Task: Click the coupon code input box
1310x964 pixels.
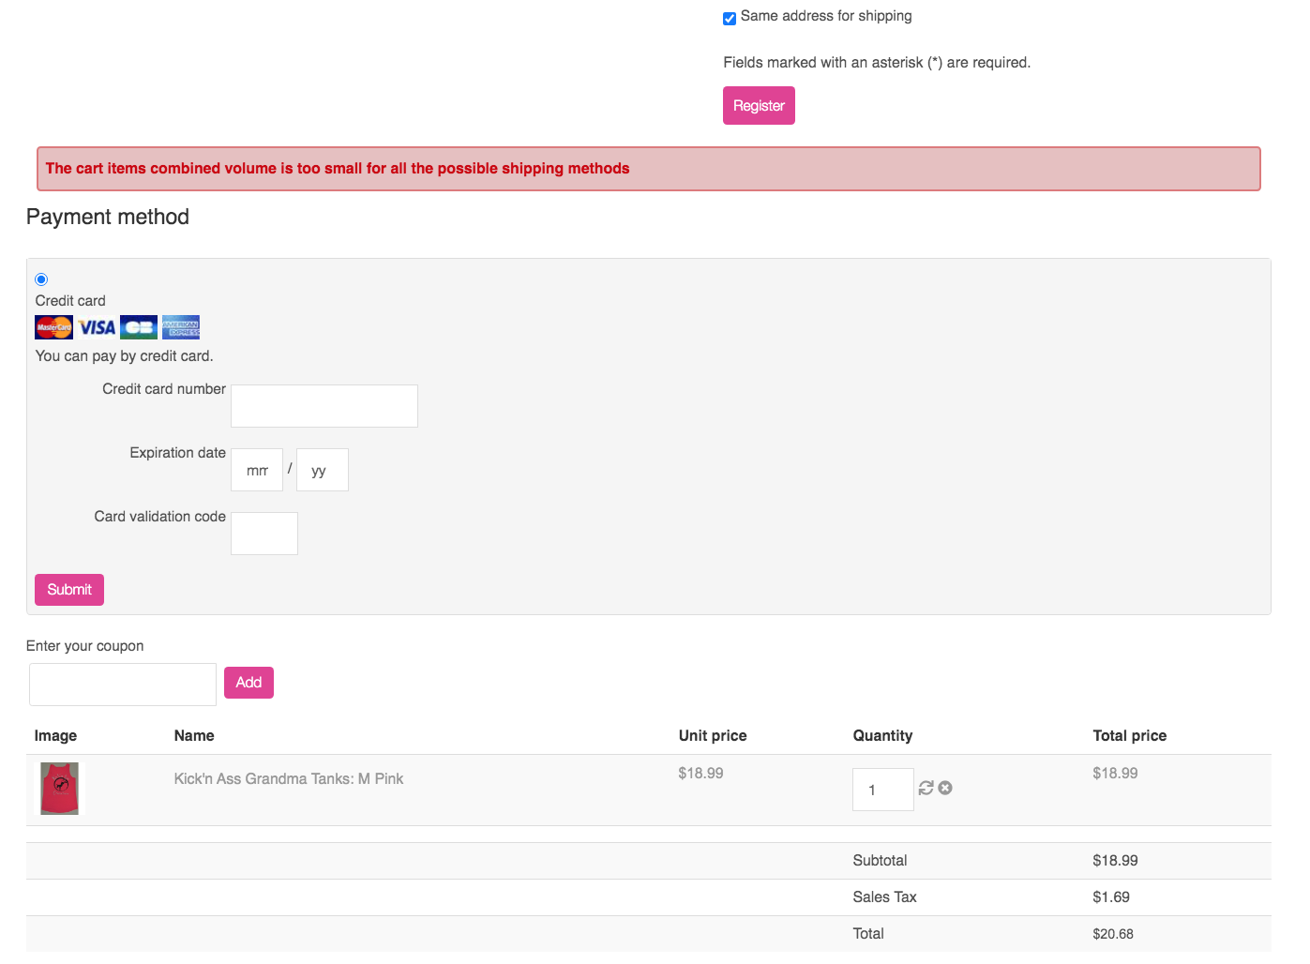Action: [x=123, y=685]
